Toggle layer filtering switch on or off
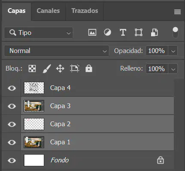185x171 pixels. coord(176,32)
